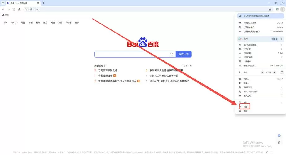The width and height of the screenshot is (286, 155).
Task: Choose 打开新的标签页 menu item
Action: pos(261,23)
